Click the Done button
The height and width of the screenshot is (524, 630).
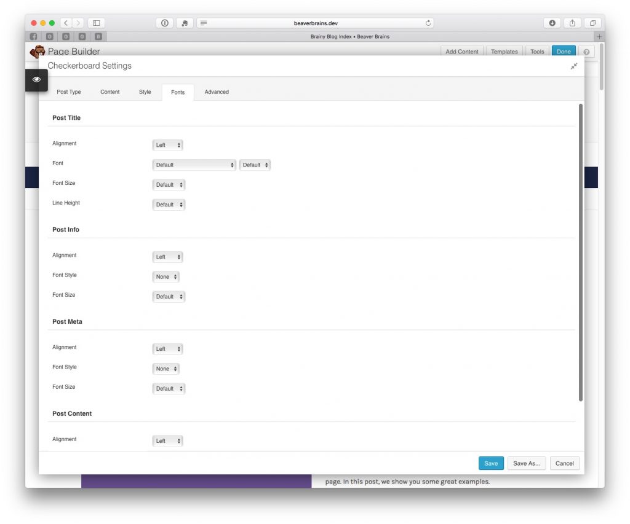click(x=564, y=52)
